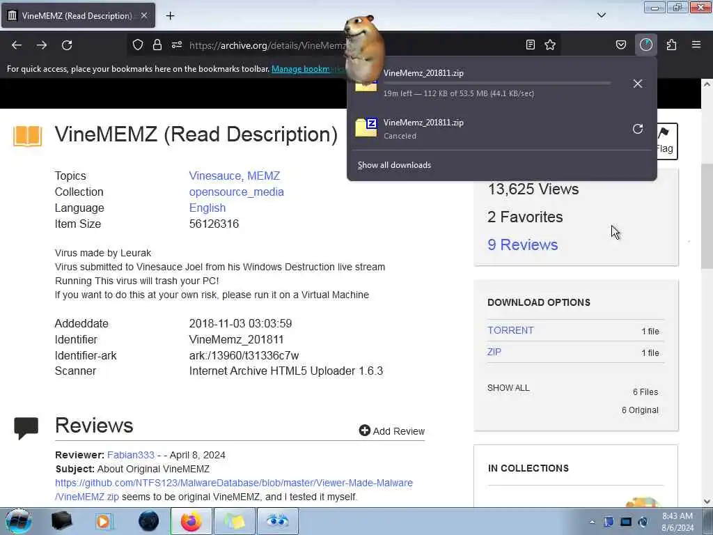View site security via the padlock icon
Image resolution: width=713 pixels, height=535 pixels.
click(157, 45)
